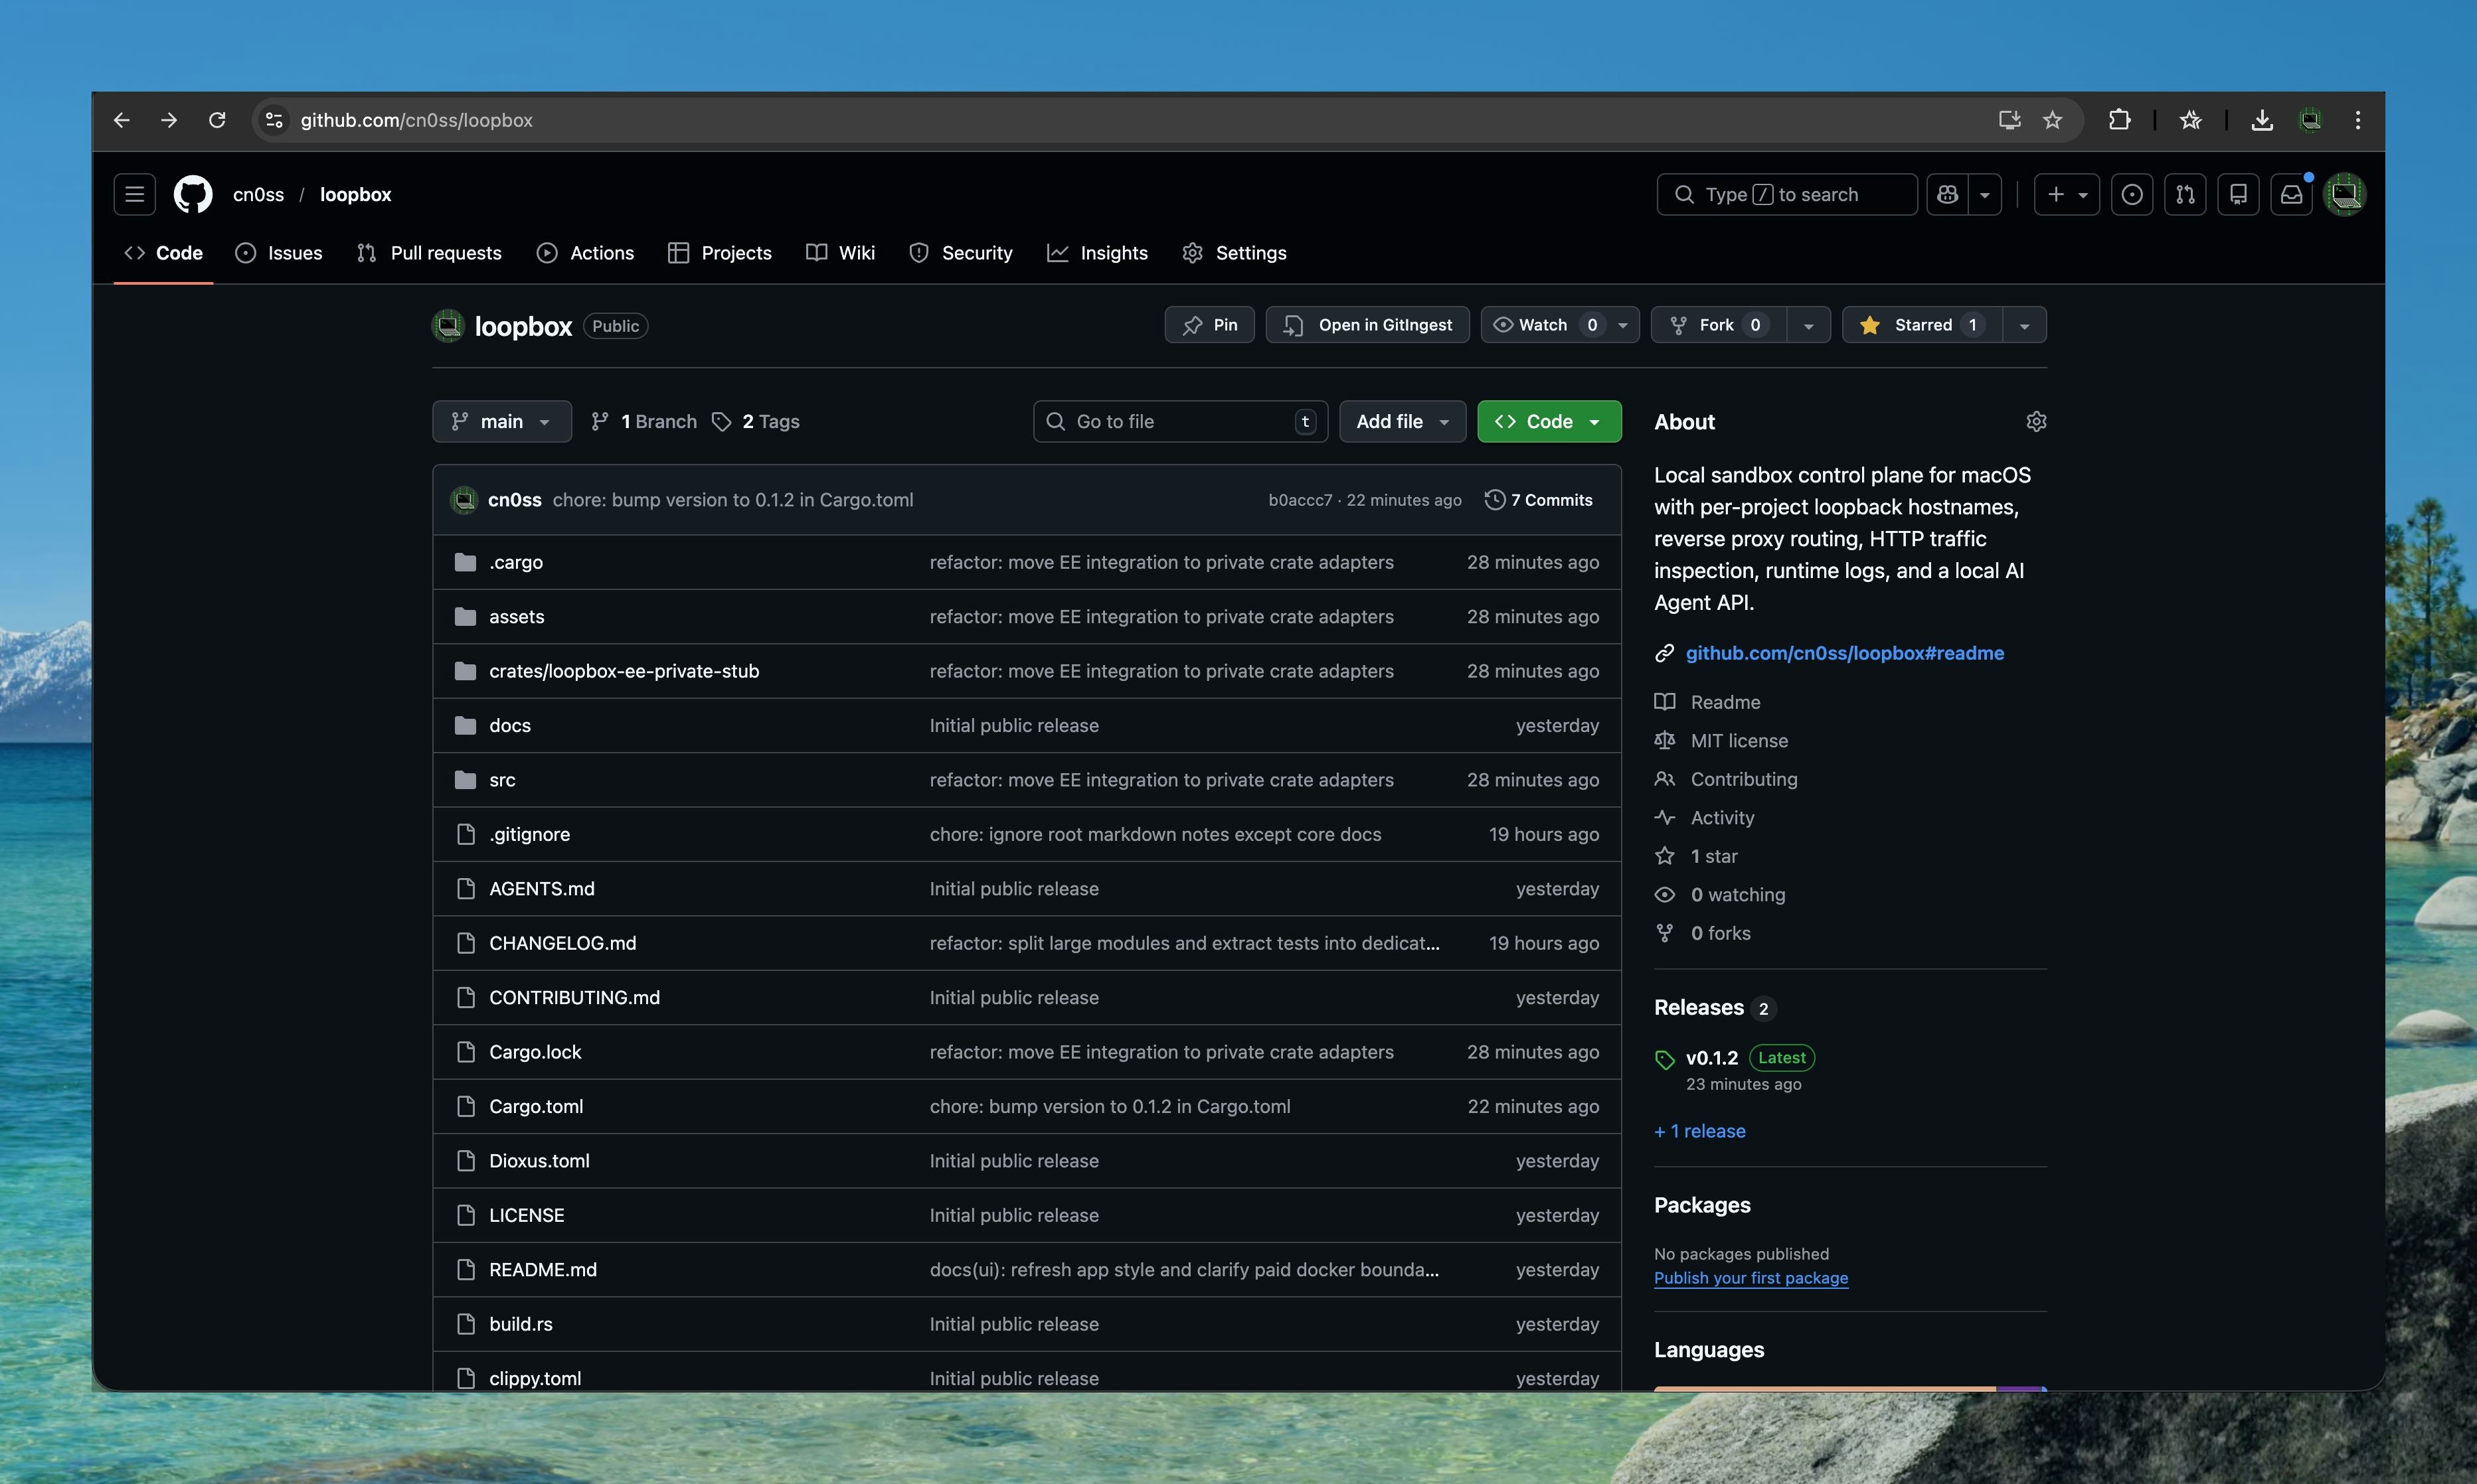The image size is (2477, 1484).
Task: Pin the repository to your profile
Action: pyautogui.click(x=1209, y=324)
